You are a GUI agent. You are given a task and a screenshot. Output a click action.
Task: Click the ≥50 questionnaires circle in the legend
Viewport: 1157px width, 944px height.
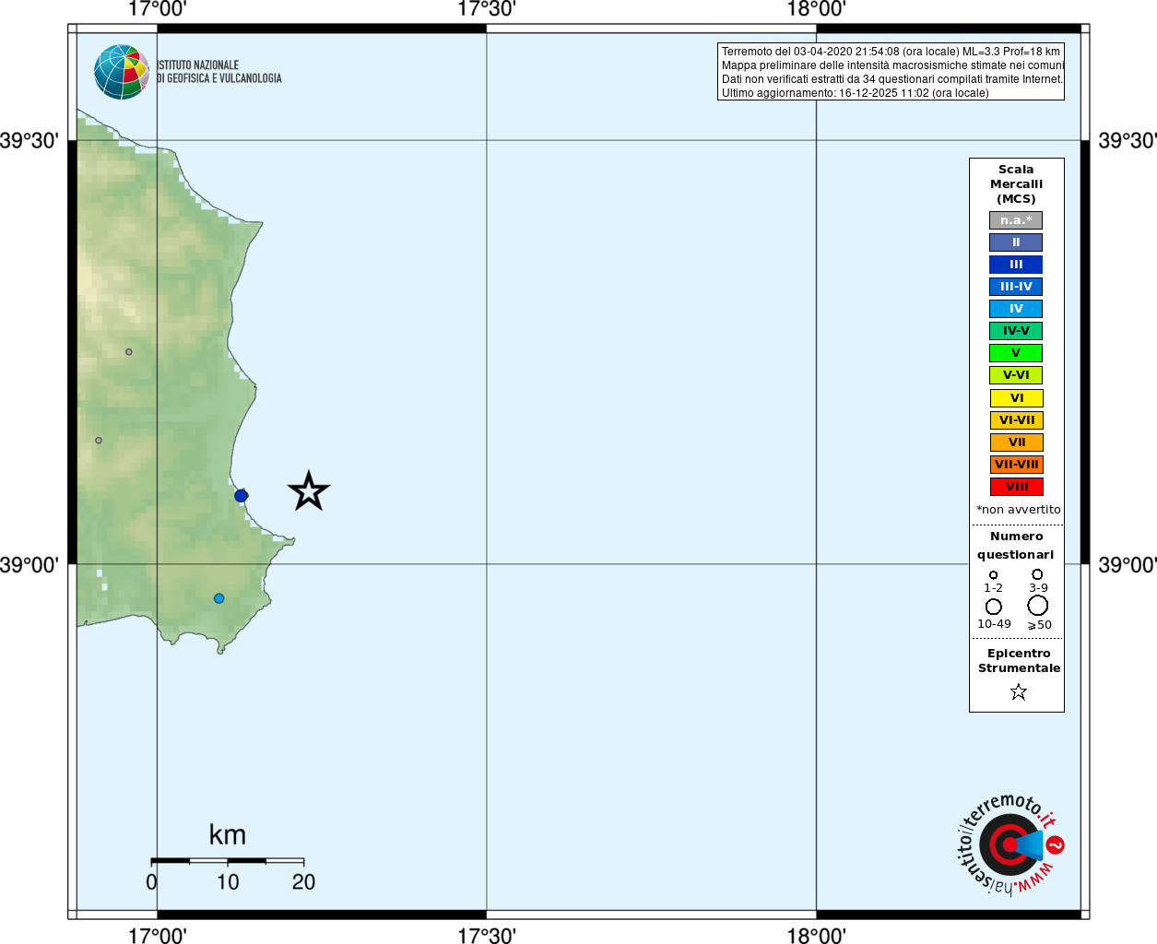pos(1038,606)
